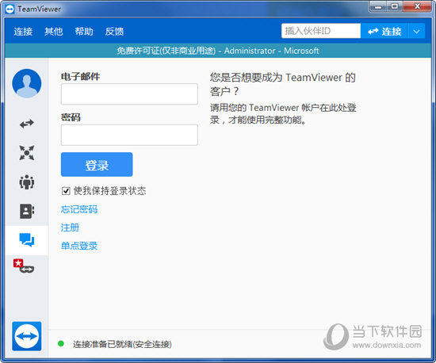Click the 免费许可证(仅非商业用途) license banner text
Image resolution: width=436 pixels, height=363 pixels.
pyautogui.click(x=166, y=51)
